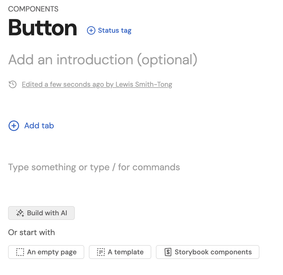Click the dashed square empty page icon

click(x=20, y=252)
